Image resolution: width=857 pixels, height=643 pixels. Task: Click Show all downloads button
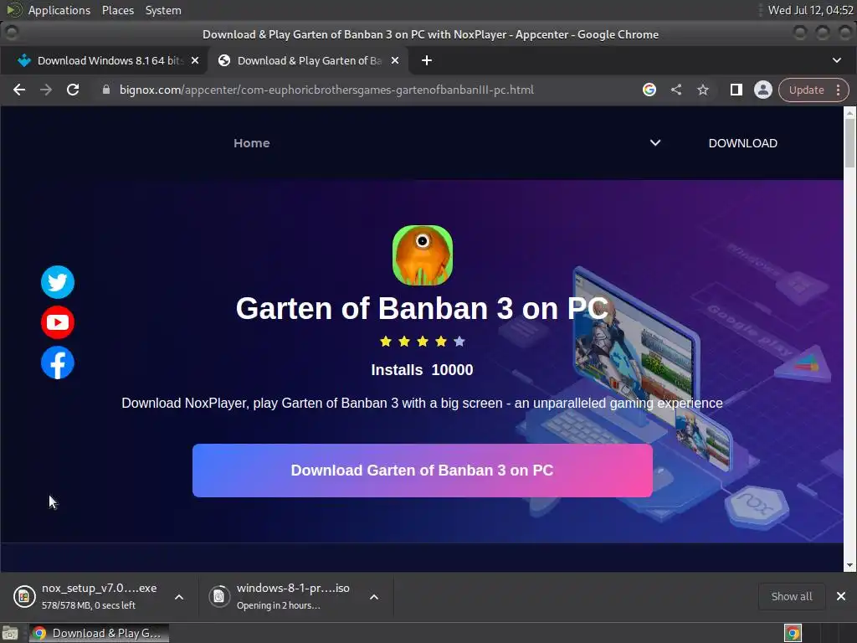[x=792, y=596]
